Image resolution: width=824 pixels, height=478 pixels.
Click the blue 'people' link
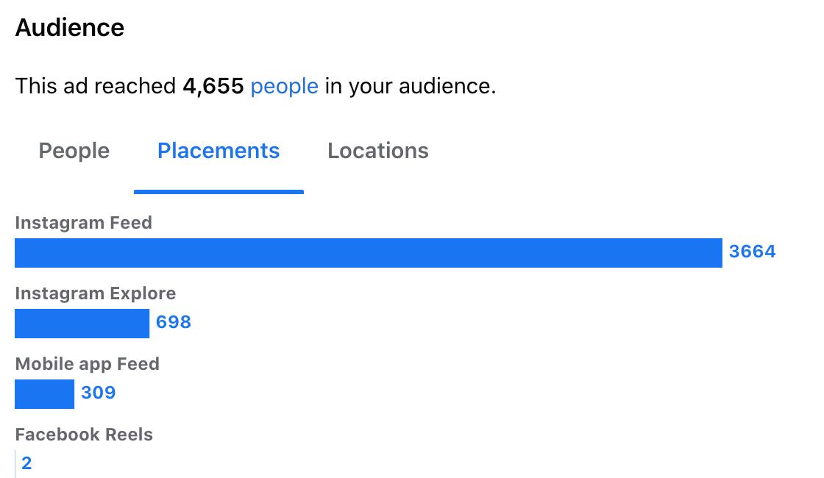pos(284,87)
